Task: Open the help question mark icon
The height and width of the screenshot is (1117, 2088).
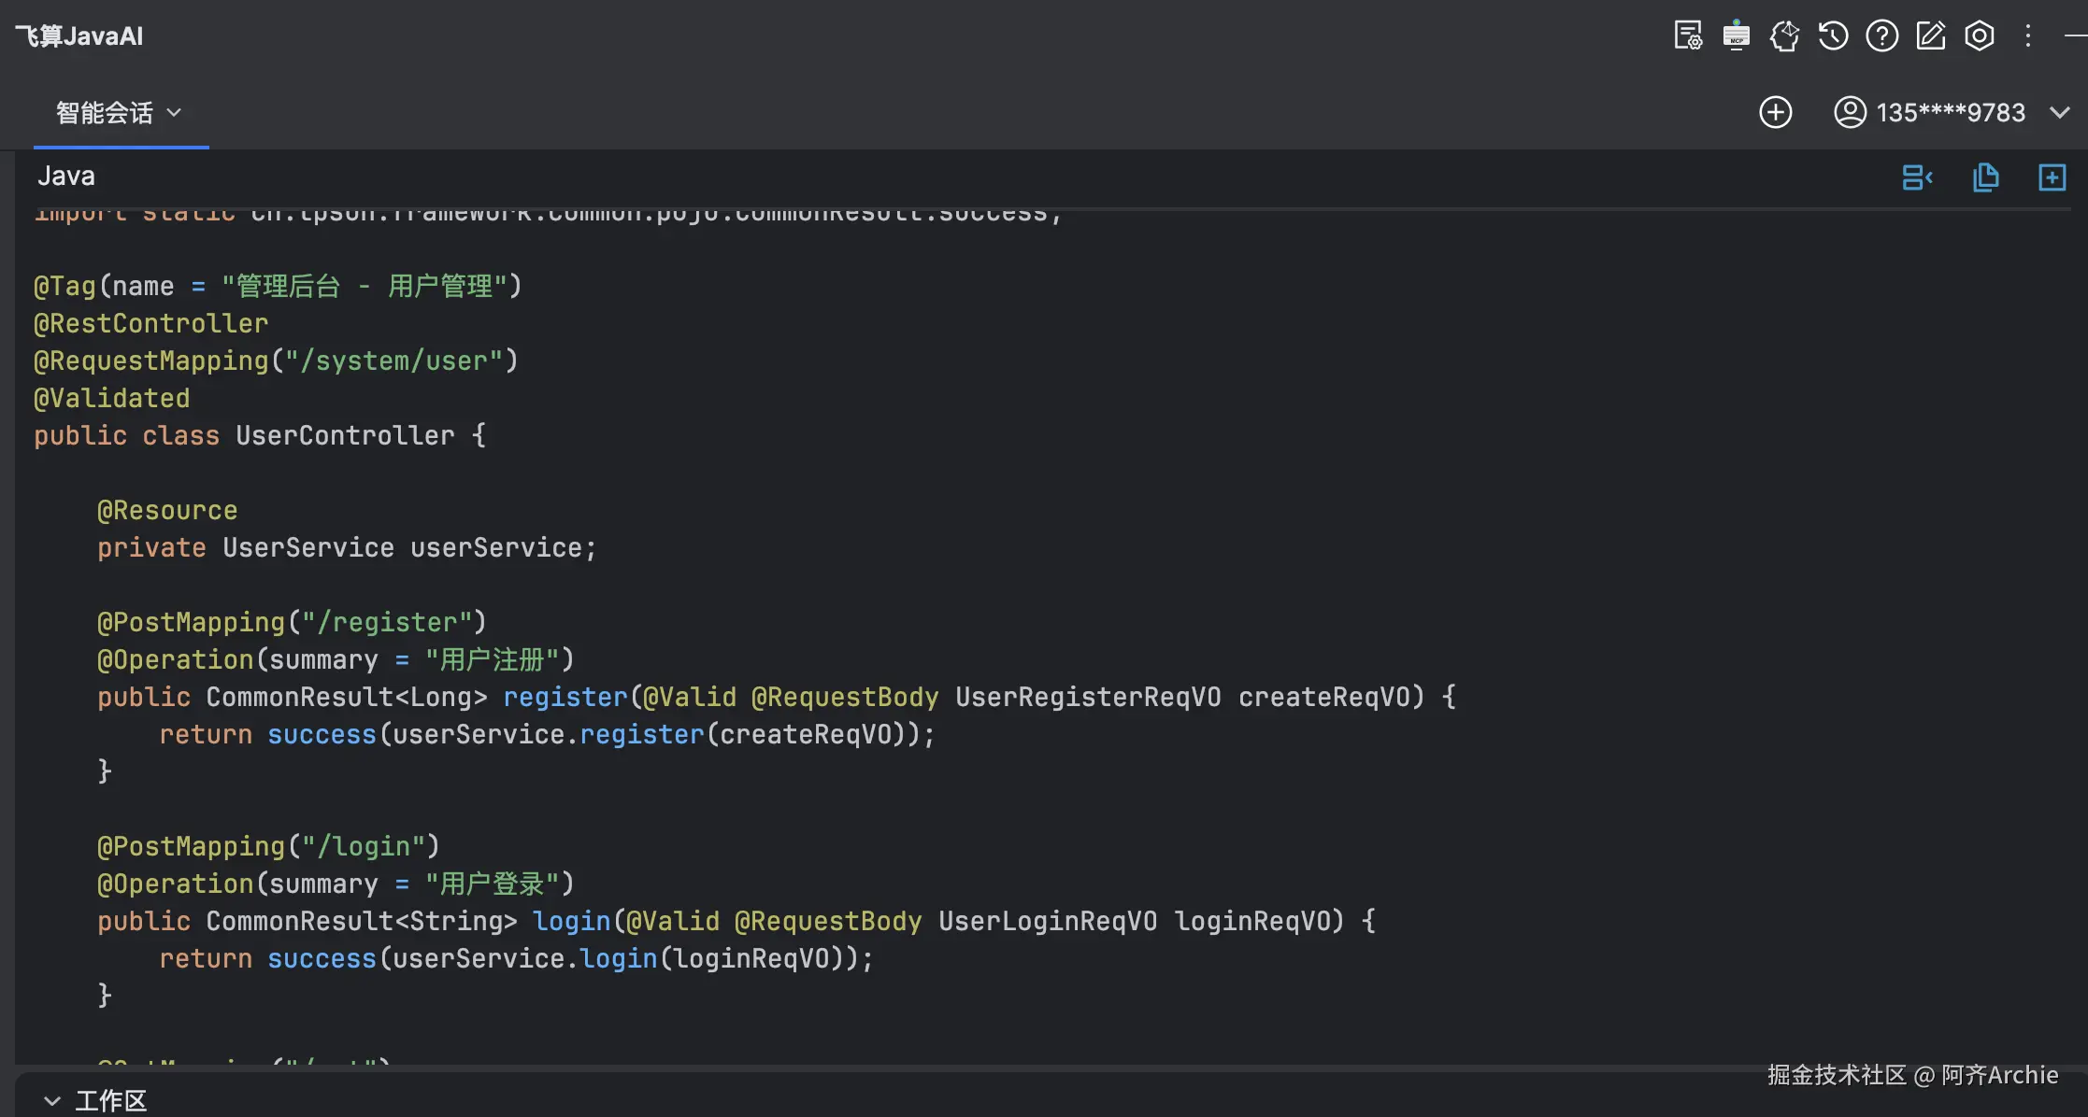Action: click(x=1881, y=36)
